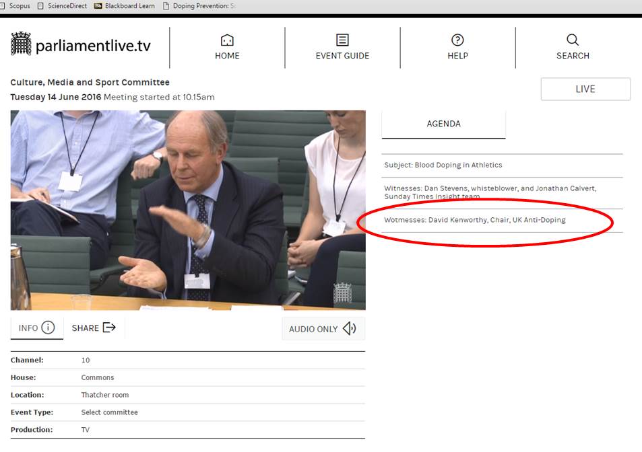Viewport: 642px width, 452px height.
Task: Select the AGENDA tab
Action: pos(443,124)
